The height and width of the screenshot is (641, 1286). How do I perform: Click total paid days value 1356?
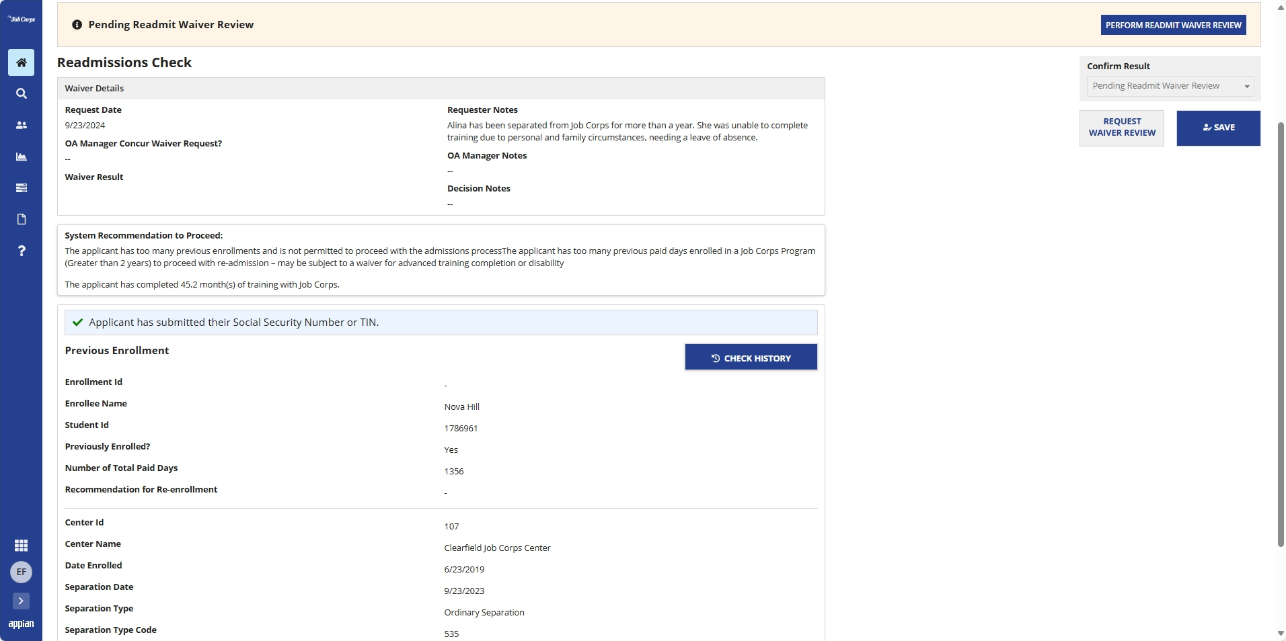[x=454, y=472]
